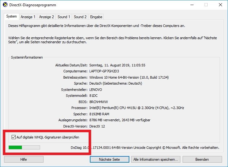Screen dimensions: 228x167
Task: Click BIOS value '8RCN44WW'
Action: 99,102
